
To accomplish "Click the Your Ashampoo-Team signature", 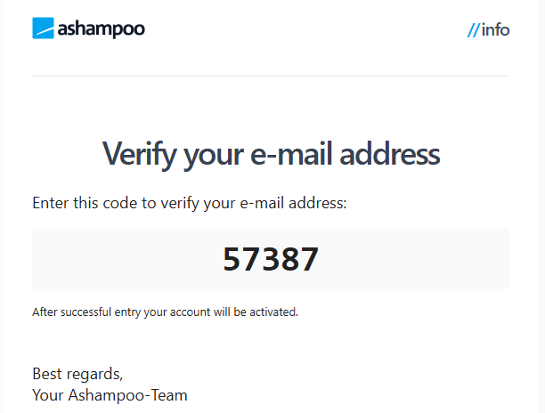I will click(110, 395).
